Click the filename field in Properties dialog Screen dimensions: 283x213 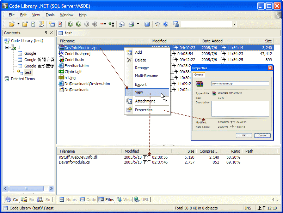point(240,84)
